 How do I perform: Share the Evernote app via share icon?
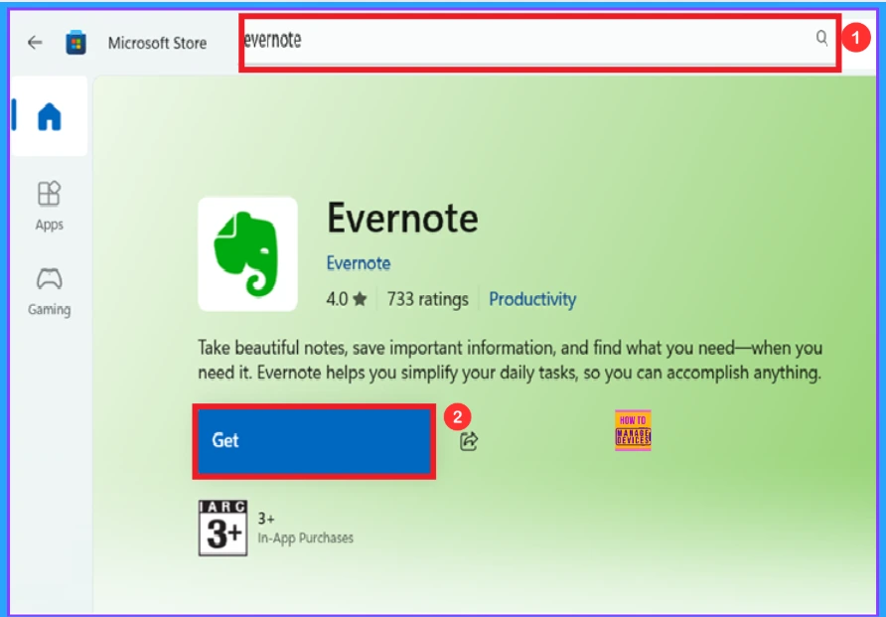469,441
